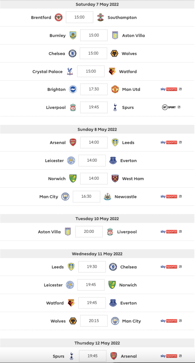
Task: Click Sky Sports logo on Brighton v Man Utd
Action: click(x=169, y=89)
